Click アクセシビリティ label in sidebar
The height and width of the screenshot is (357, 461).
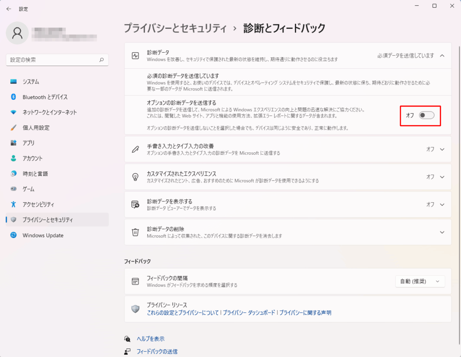coord(39,204)
